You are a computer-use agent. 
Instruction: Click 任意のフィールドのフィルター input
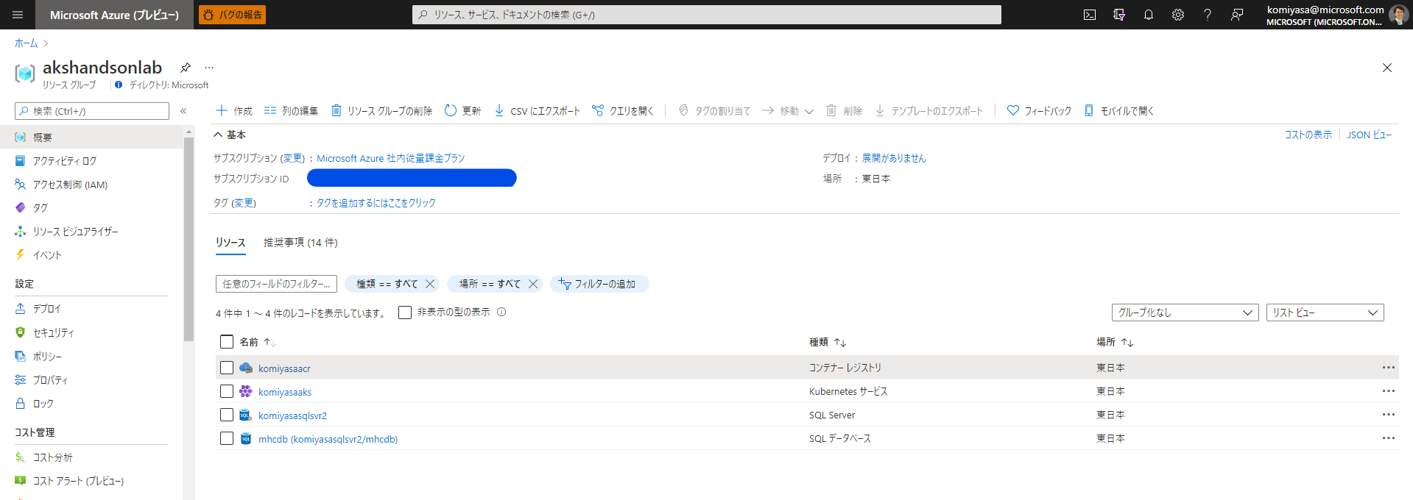pos(276,284)
